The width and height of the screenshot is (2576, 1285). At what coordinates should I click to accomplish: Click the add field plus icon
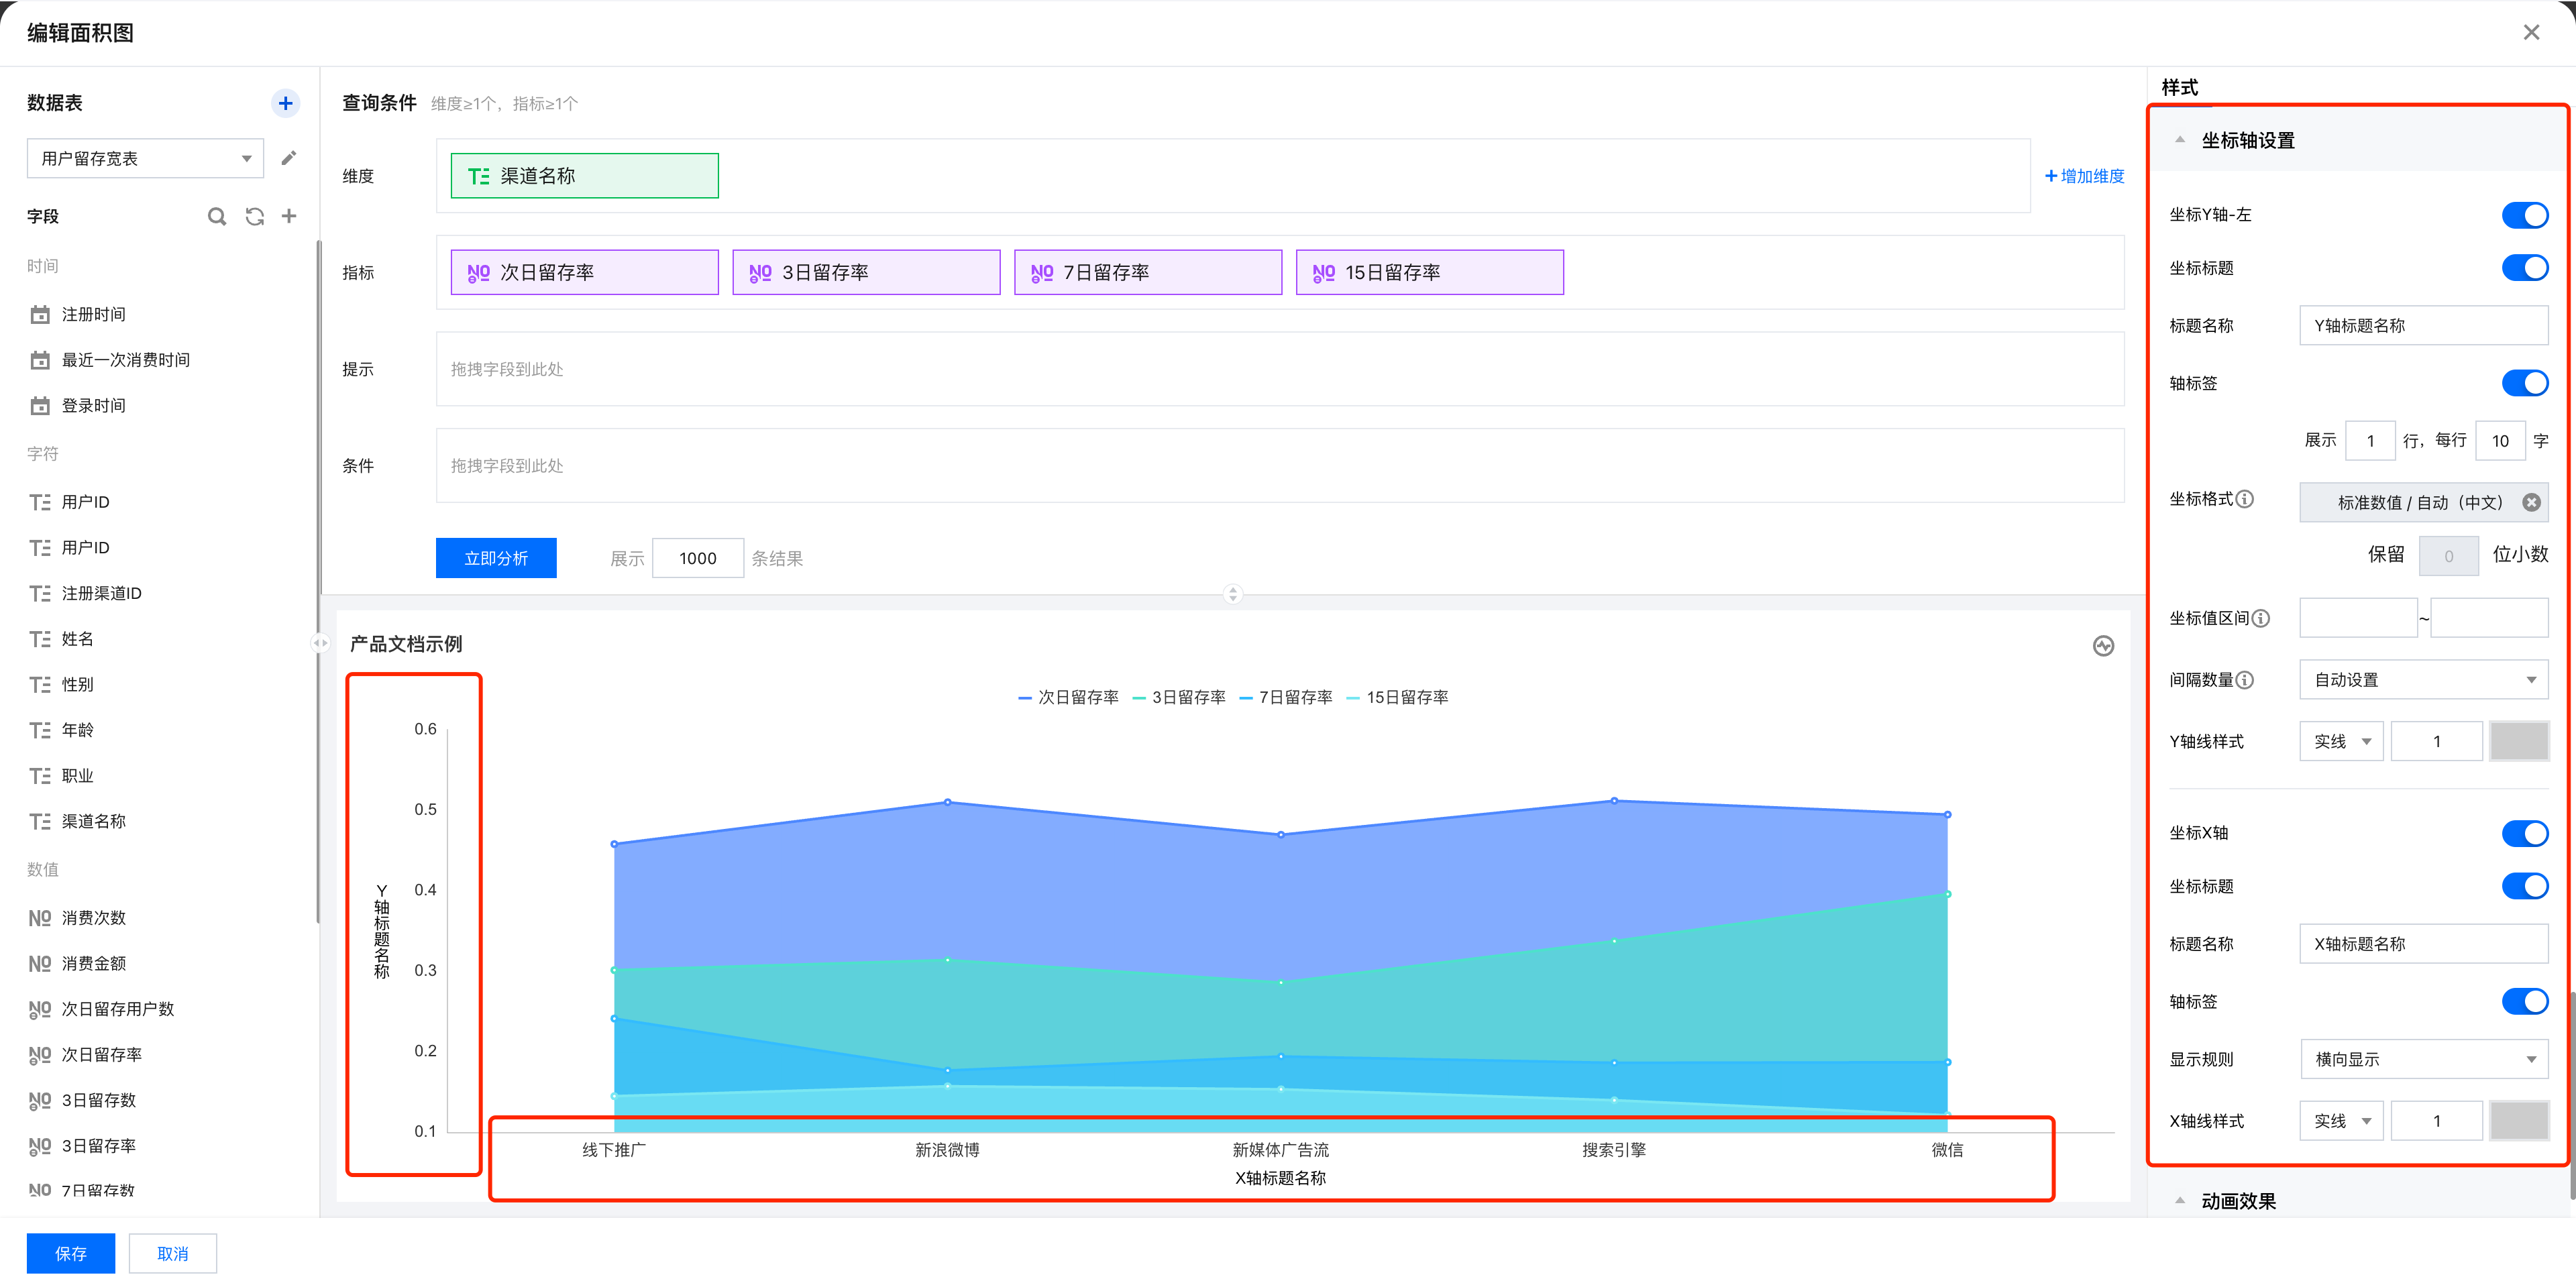(x=289, y=216)
